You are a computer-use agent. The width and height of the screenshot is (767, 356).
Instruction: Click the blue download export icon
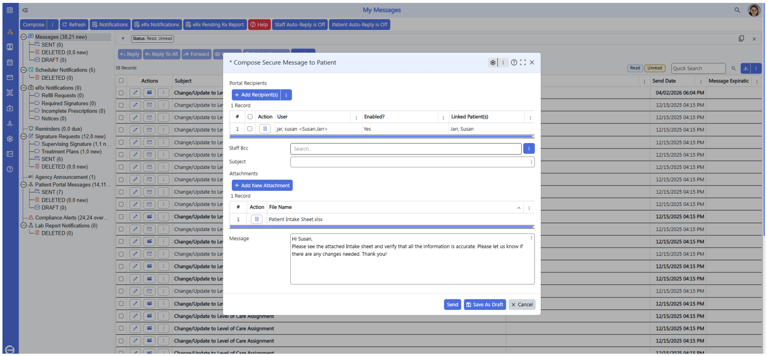pyautogui.click(x=746, y=69)
